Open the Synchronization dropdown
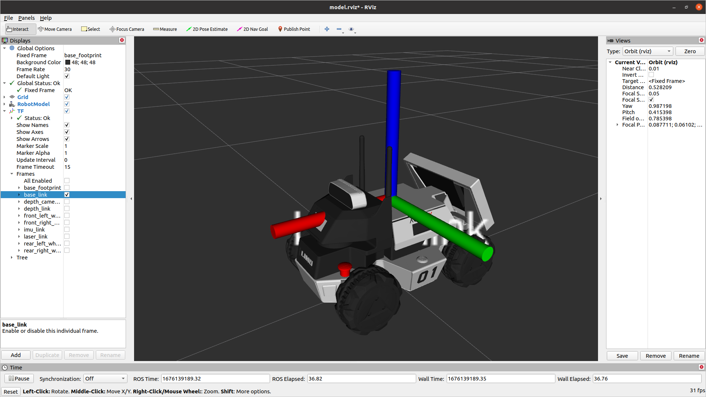This screenshot has height=397, width=706. click(x=105, y=379)
